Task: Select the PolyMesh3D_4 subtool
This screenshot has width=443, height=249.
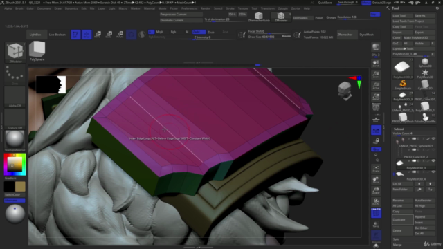Action: coord(414,175)
